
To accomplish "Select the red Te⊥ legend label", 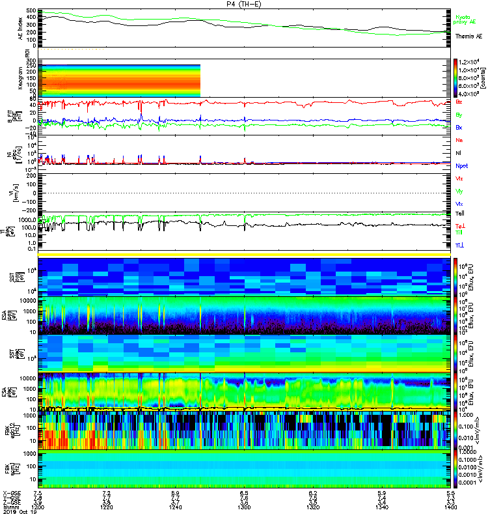I will (460, 226).
